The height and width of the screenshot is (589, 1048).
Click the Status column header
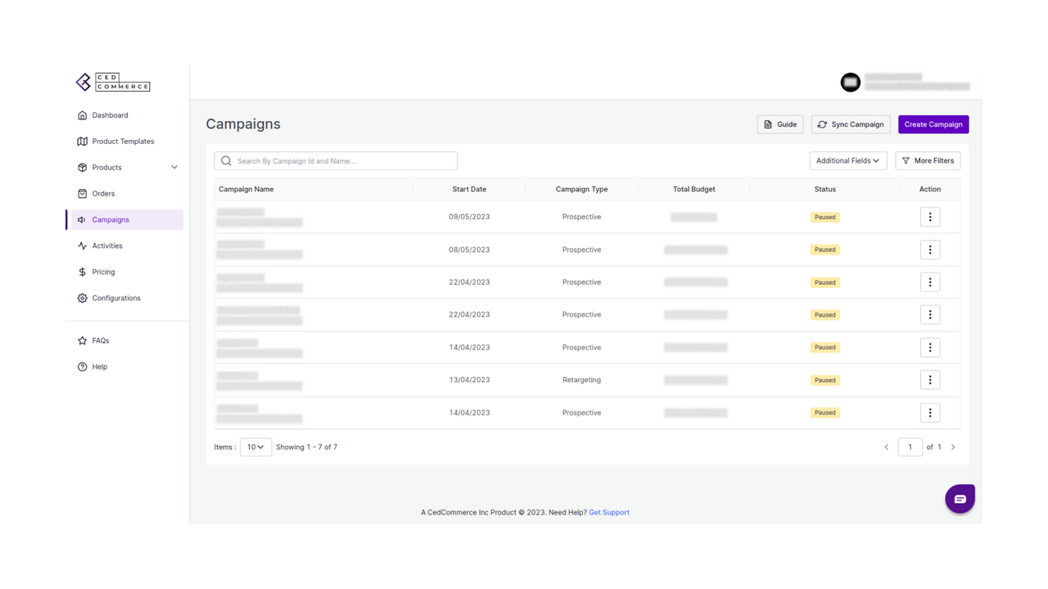pyautogui.click(x=825, y=189)
